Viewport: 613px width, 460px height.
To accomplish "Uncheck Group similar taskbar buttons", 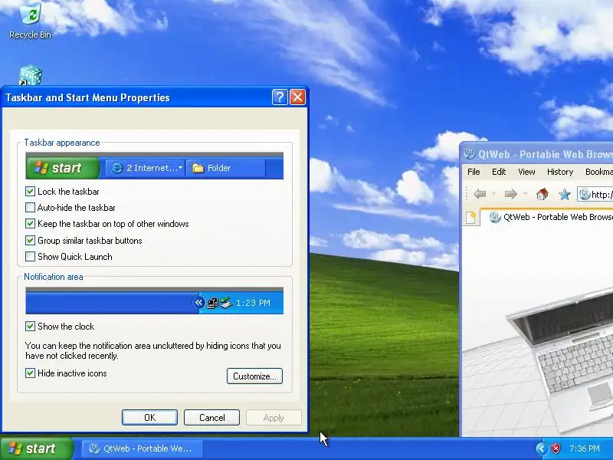I will coord(30,240).
